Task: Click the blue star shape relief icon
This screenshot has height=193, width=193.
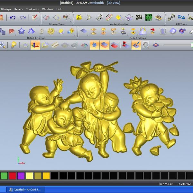Action: click(x=22, y=31)
